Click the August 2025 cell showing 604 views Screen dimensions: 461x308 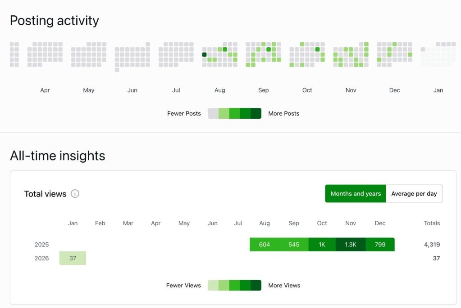coord(265,245)
